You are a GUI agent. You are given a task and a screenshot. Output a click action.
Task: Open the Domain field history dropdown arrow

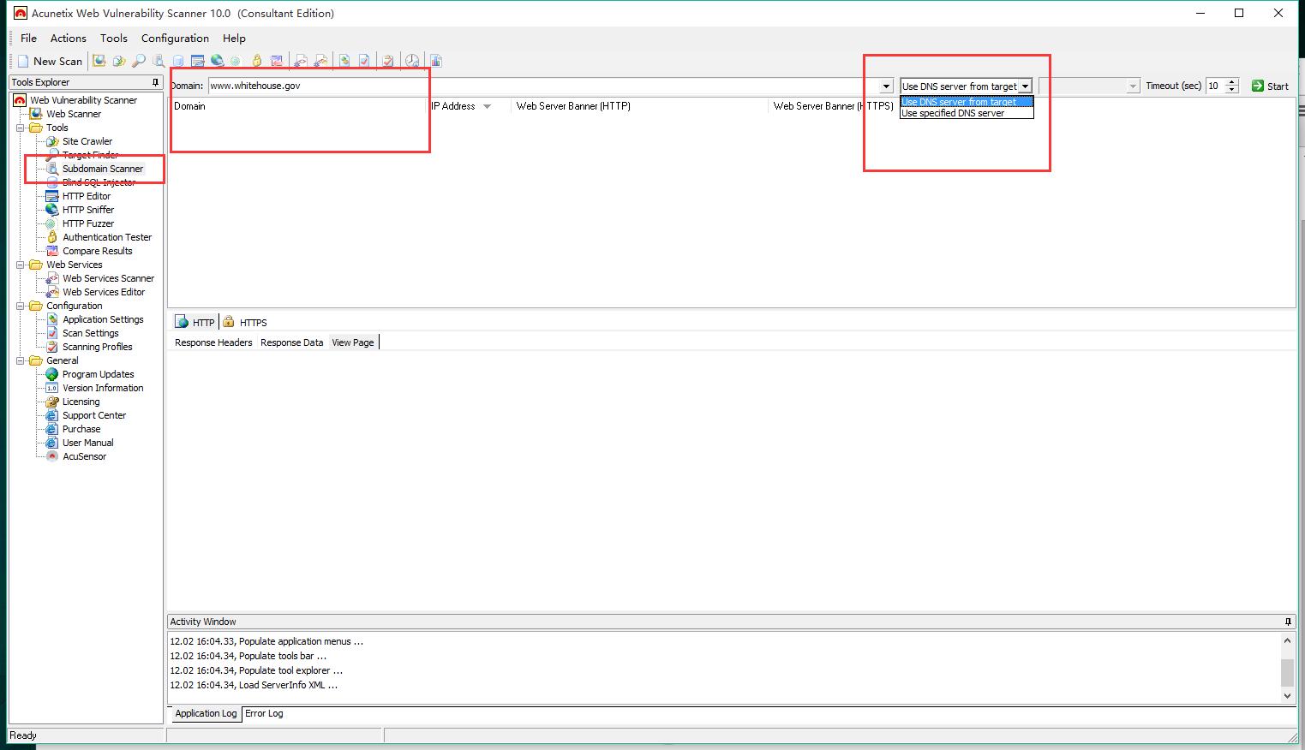pyautogui.click(x=886, y=86)
